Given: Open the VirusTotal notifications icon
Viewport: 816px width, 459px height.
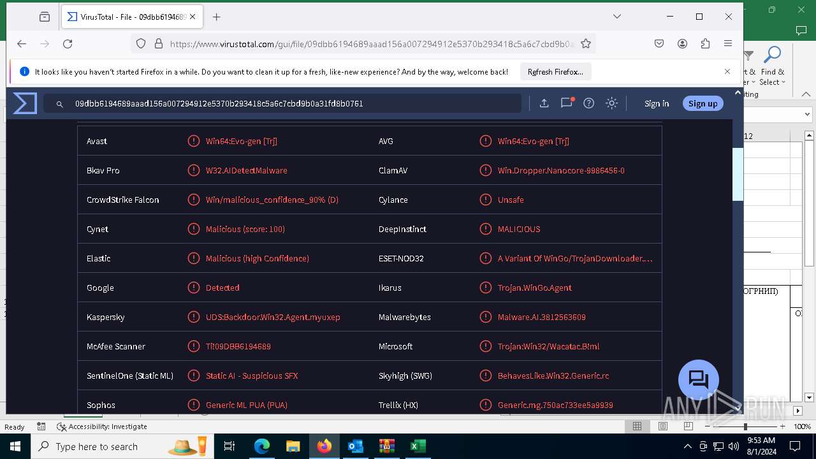Looking at the screenshot, I should pyautogui.click(x=566, y=103).
